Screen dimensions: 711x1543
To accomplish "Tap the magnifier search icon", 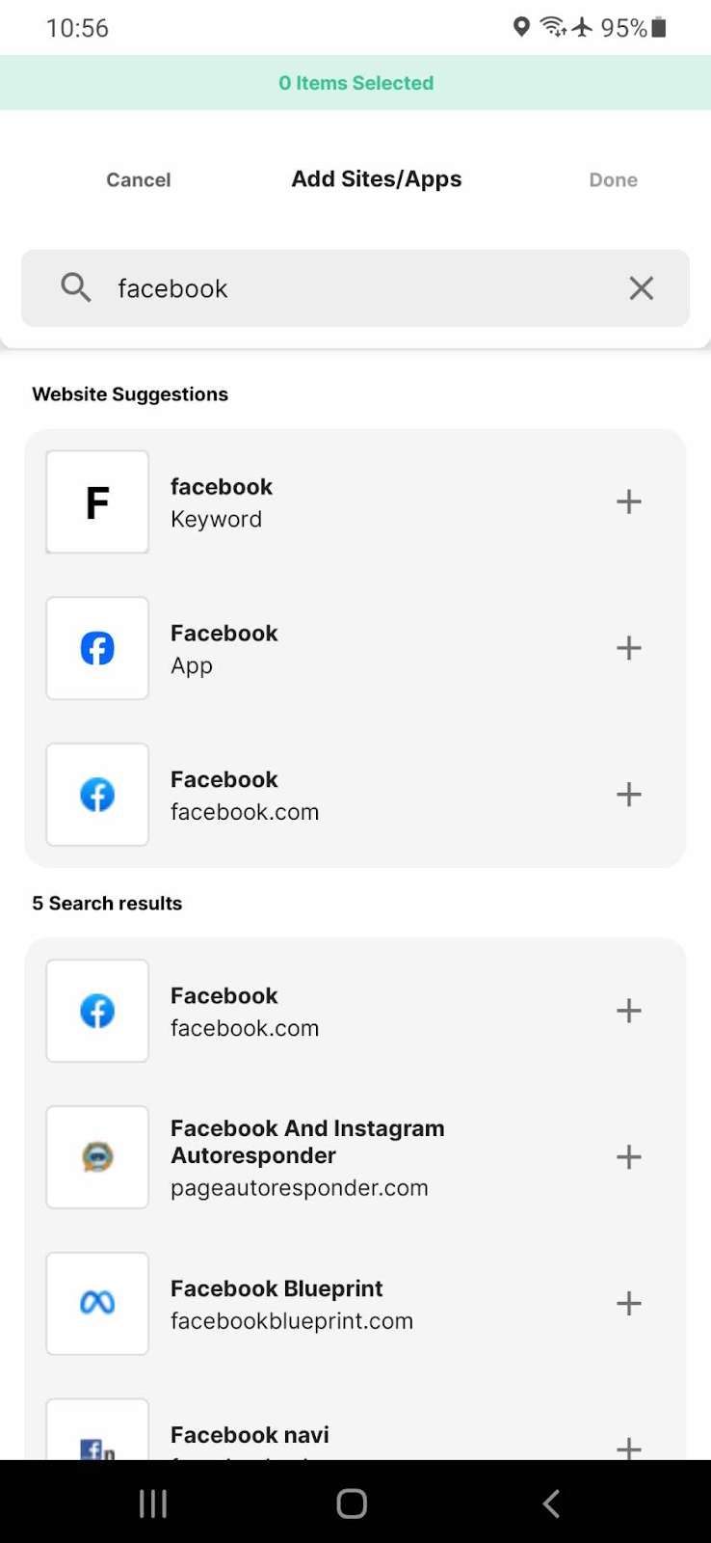I will point(75,287).
